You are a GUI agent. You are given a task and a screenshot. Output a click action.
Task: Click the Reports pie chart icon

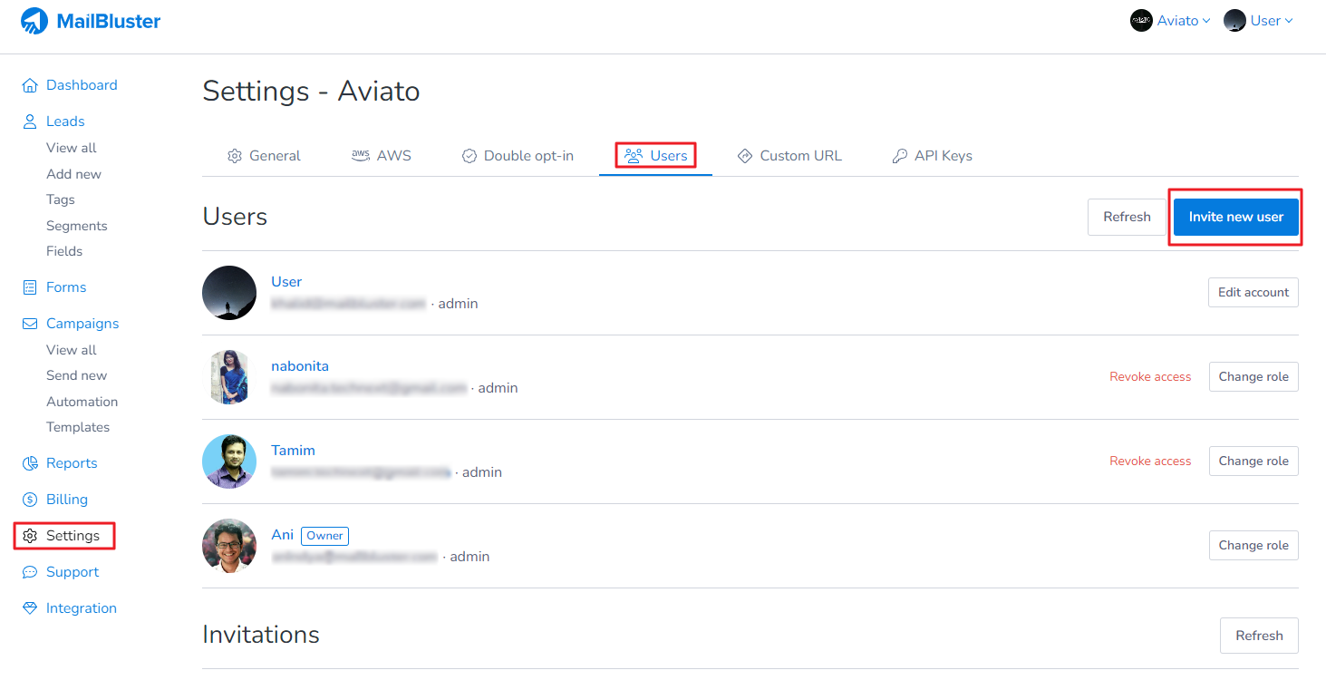[x=30, y=463]
